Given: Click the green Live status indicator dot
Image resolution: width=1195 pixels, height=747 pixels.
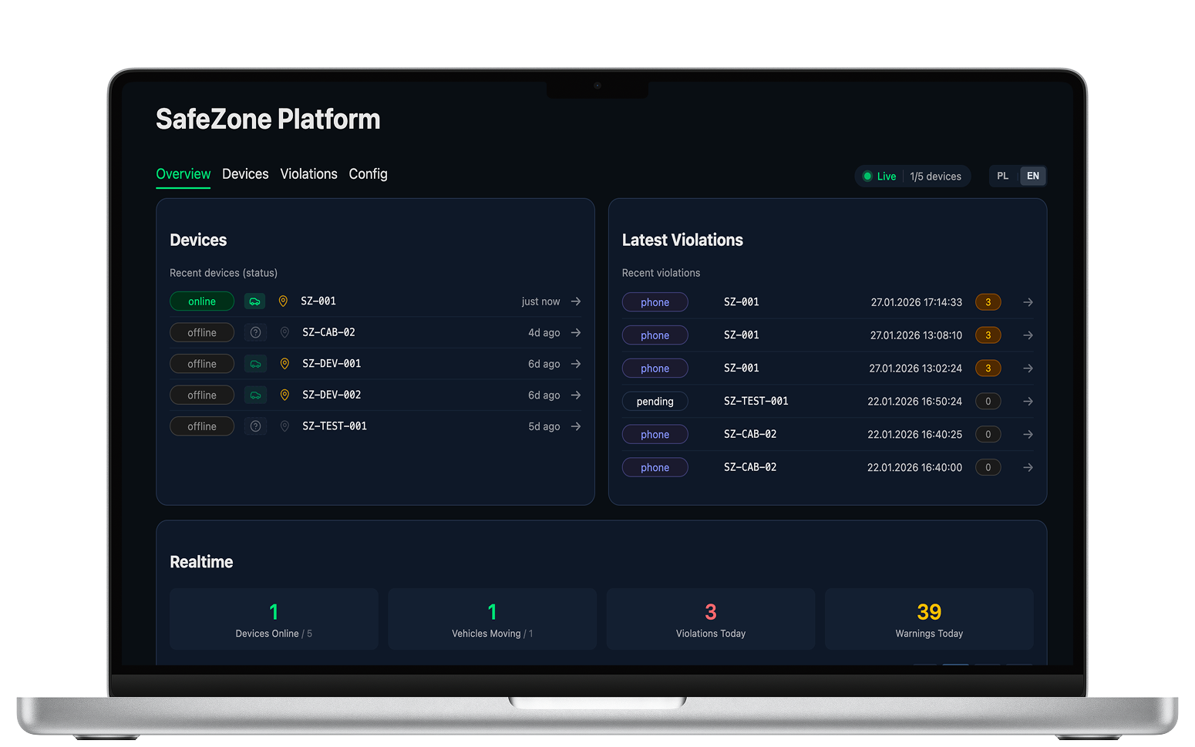Looking at the screenshot, I should click(x=867, y=176).
